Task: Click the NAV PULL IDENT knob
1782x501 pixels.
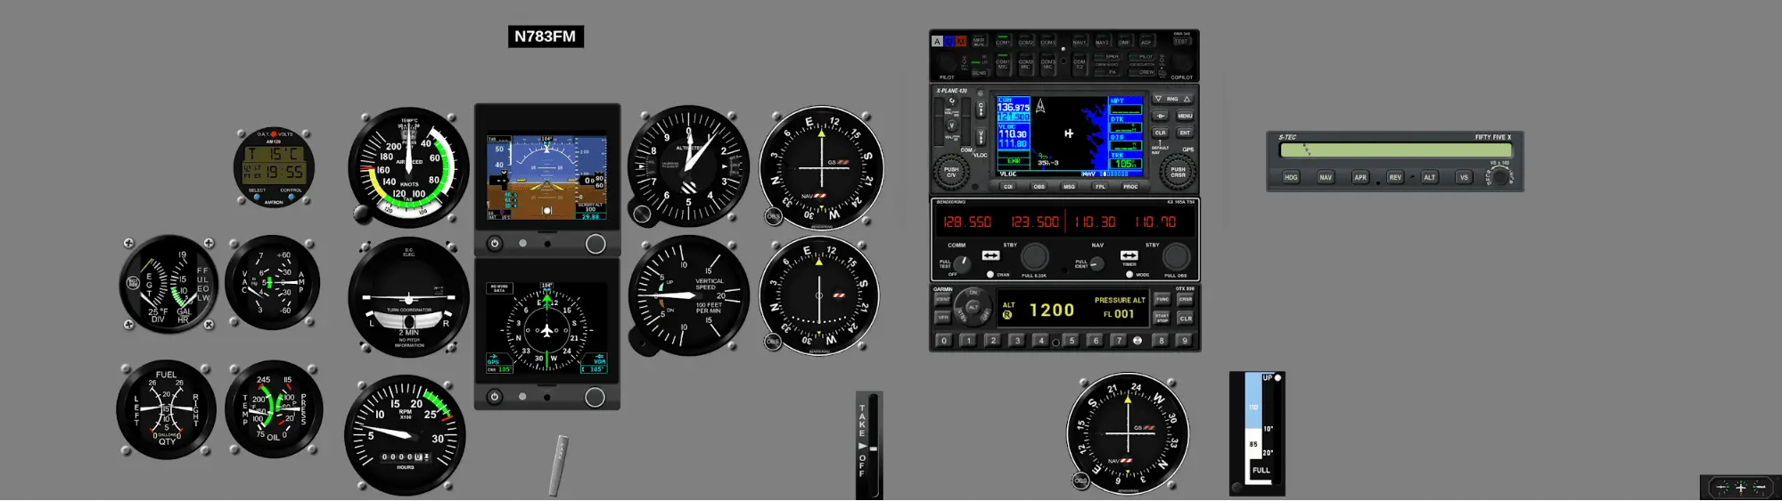Action: point(1097,263)
